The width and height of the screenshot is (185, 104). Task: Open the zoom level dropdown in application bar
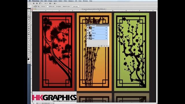pyautogui.click(x=46, y=3)
